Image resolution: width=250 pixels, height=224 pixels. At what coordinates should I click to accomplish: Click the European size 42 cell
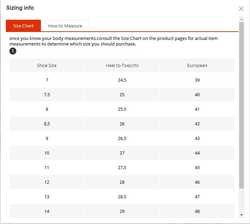point(197,124)
